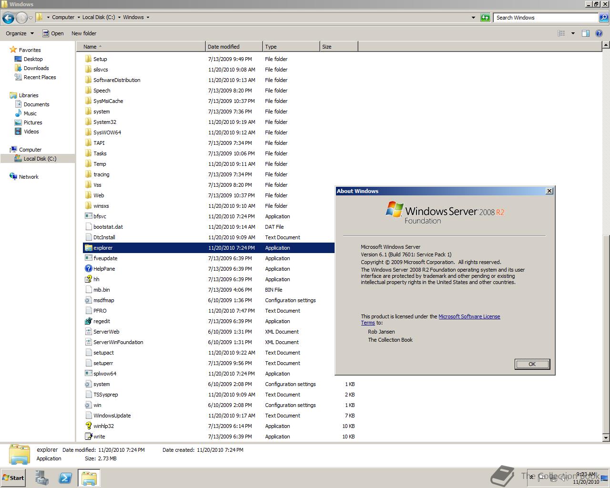
Task: Expand the Local Disk (C:) breadcrumb arrow
Action: 119,17
